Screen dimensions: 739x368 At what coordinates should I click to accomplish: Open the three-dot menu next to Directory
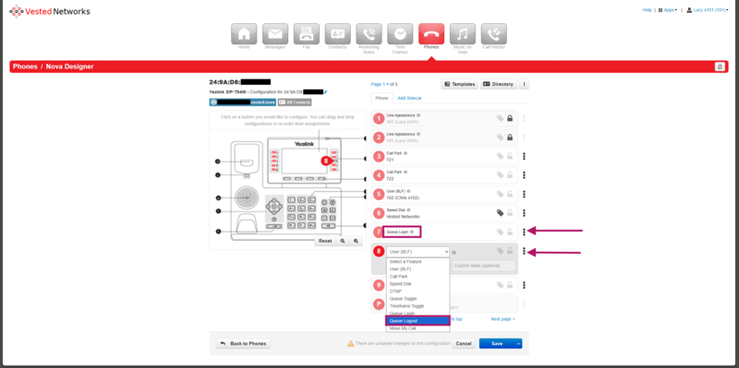pyautogui.click(x=524, y=84)
